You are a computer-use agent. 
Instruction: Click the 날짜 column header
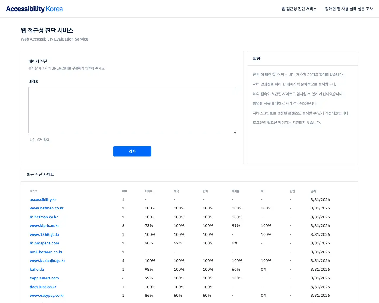313,191
